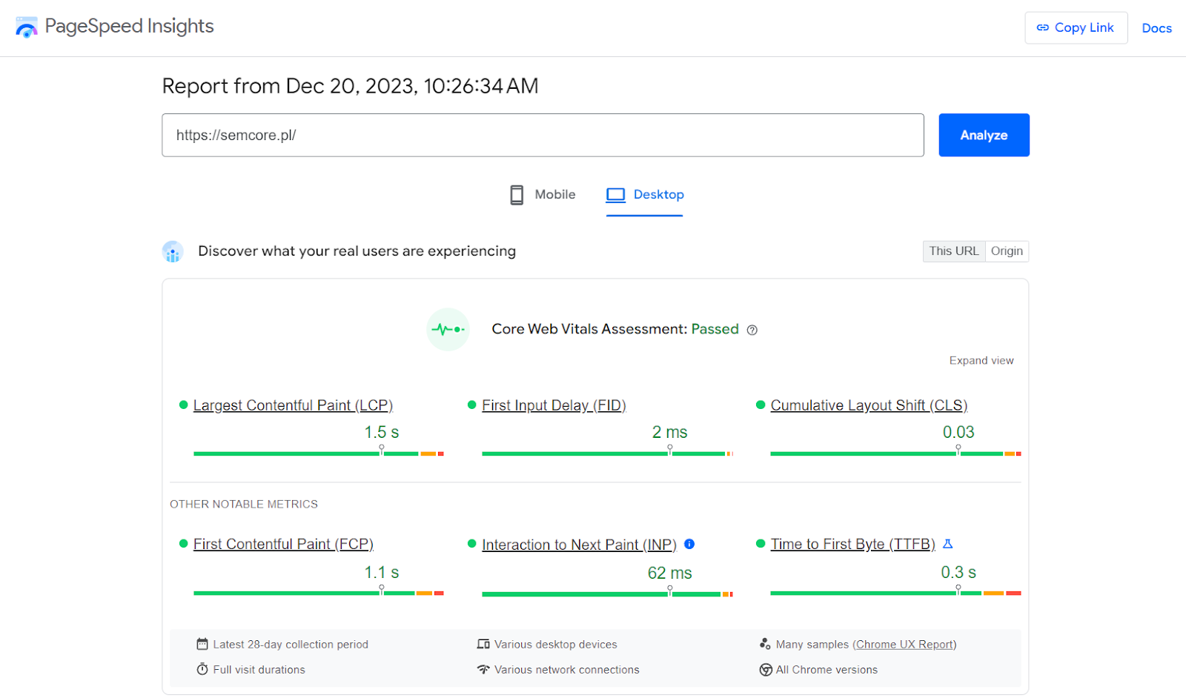Click the LCP distribution bar
1186x698 pixels.
[319, 453]
